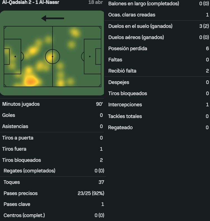Click the Toques stat row
Viewport: 210px width, 221px height.
(x=53, y=182)
